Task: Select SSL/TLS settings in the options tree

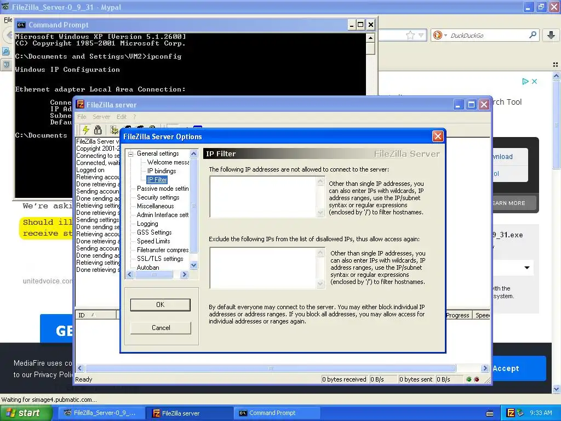Action: coord(160,259)
